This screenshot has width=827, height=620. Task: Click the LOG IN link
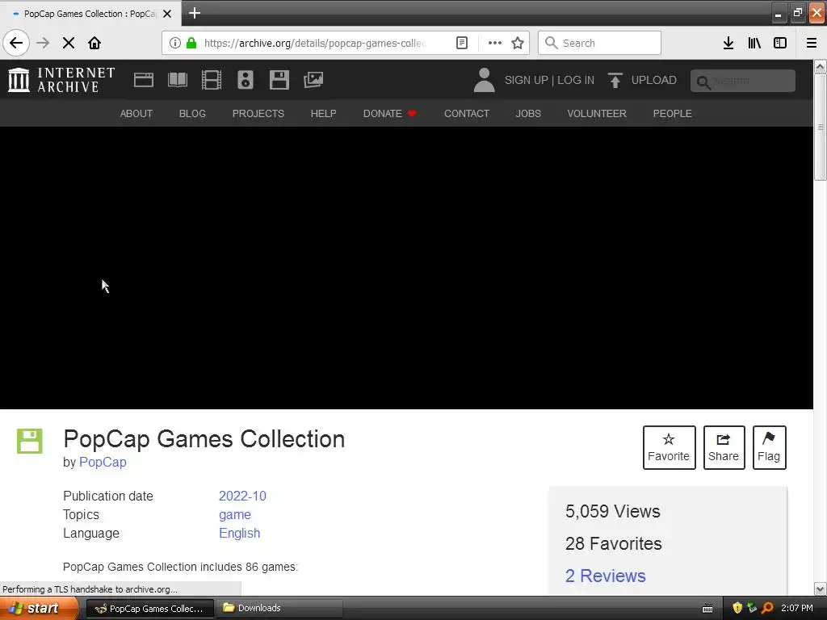tap(576, 80)
